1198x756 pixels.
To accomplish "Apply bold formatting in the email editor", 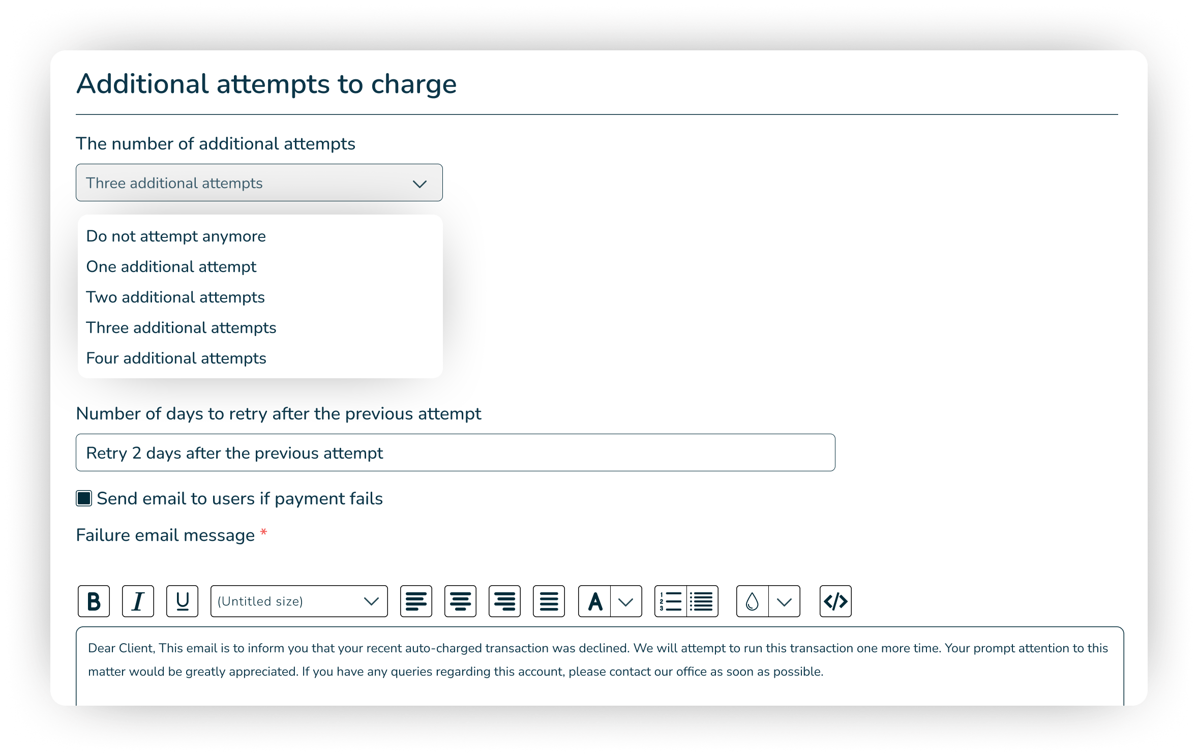I will tap(94, 601).
